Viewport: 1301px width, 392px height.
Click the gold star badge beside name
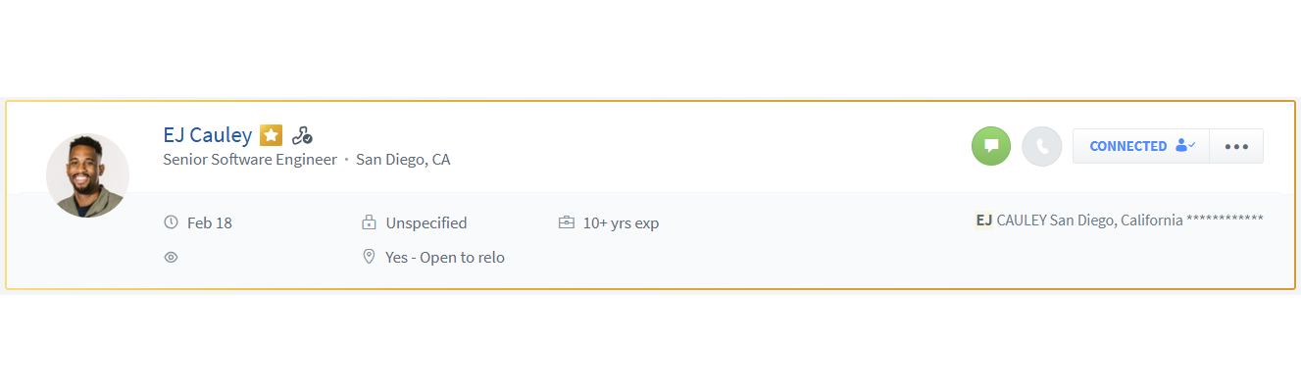click(272, 135)
